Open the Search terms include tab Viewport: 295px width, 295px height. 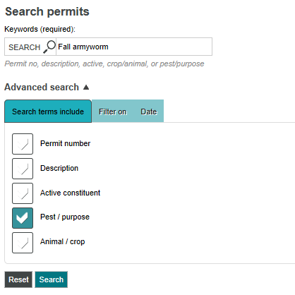(48, 112)
